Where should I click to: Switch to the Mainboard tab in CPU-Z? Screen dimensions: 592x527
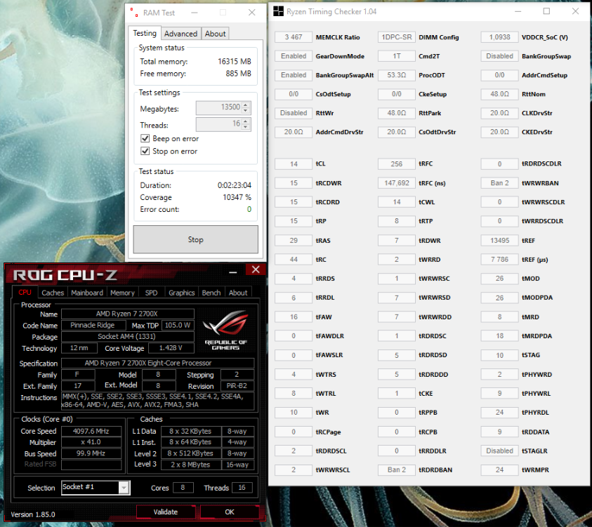(x=87, y=293)
